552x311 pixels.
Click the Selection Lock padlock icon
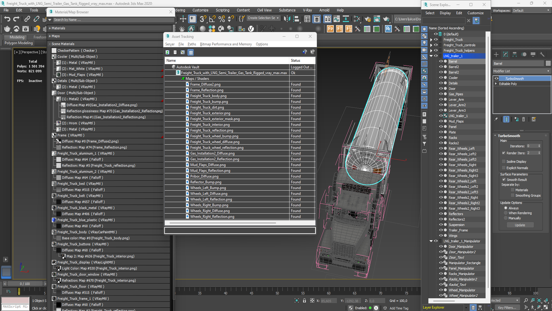[x=304, y=301]
